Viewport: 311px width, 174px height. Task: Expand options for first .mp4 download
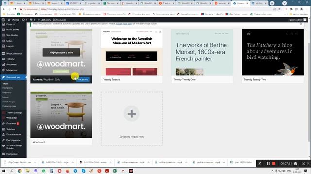73,162
